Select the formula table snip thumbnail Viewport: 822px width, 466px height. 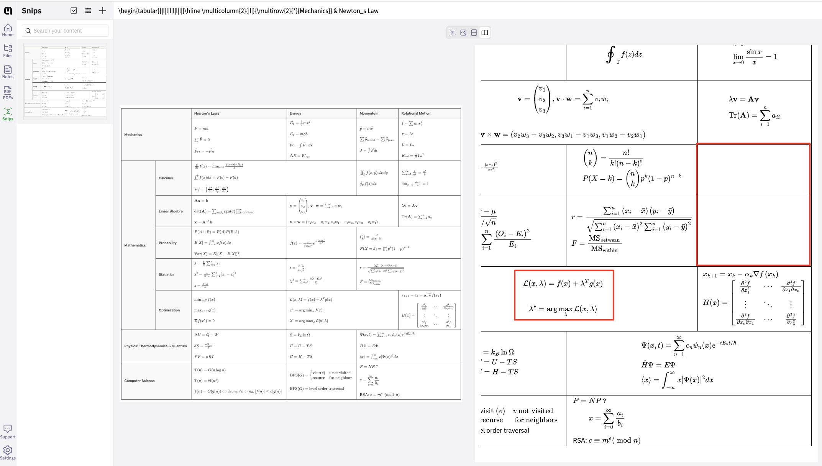click(x=65, y=81)
